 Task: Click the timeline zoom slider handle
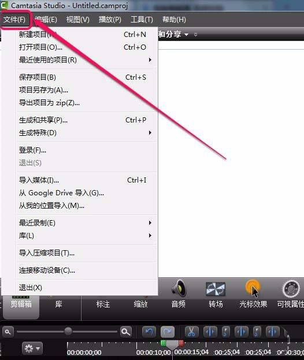coord(68,331)
